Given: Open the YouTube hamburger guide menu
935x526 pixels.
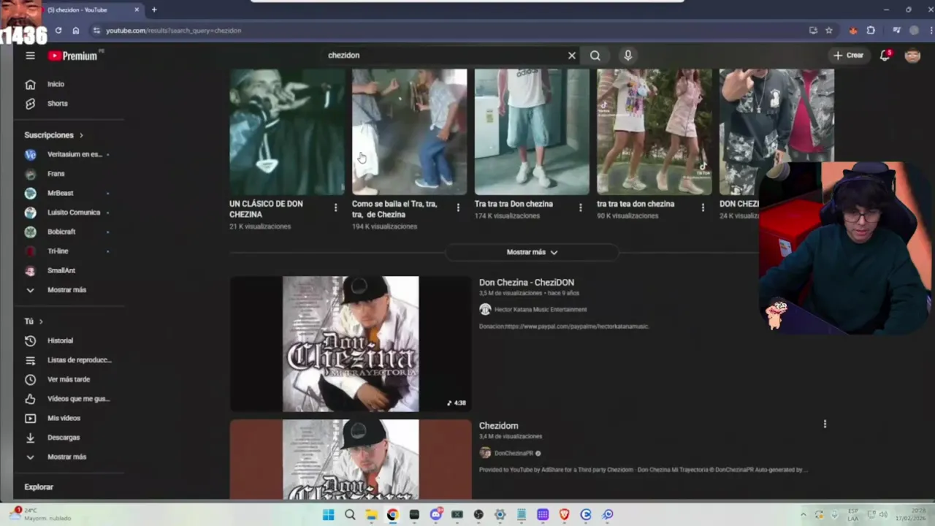Looking at the screenshot, I should click(30, 56).
